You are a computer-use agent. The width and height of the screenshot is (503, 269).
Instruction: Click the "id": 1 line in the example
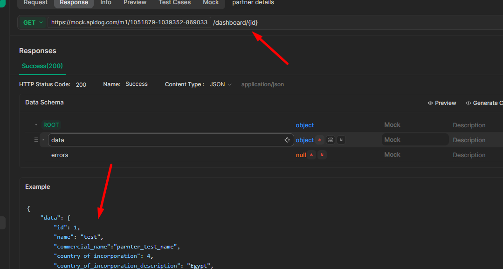pyautogui.click(x=67, y=227)
